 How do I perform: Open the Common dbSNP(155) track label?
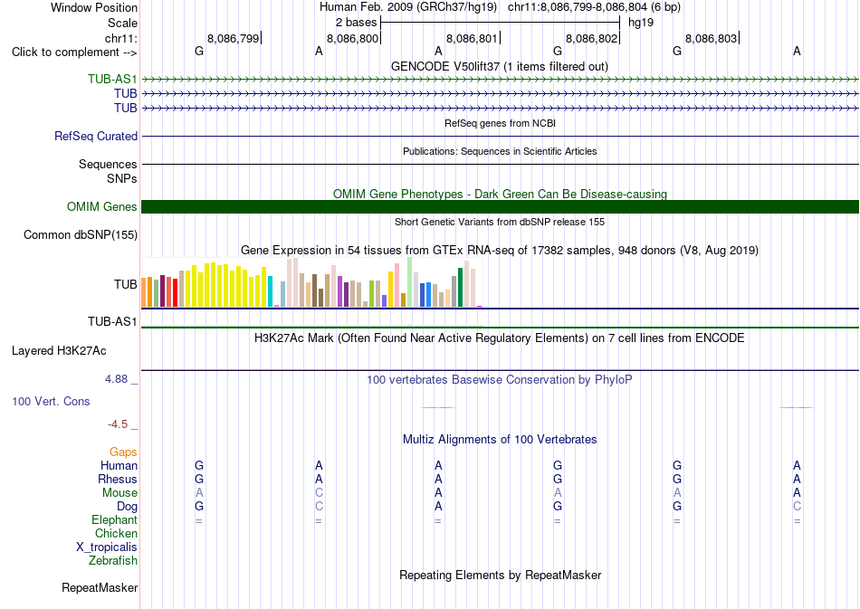(x=81, y=234)
